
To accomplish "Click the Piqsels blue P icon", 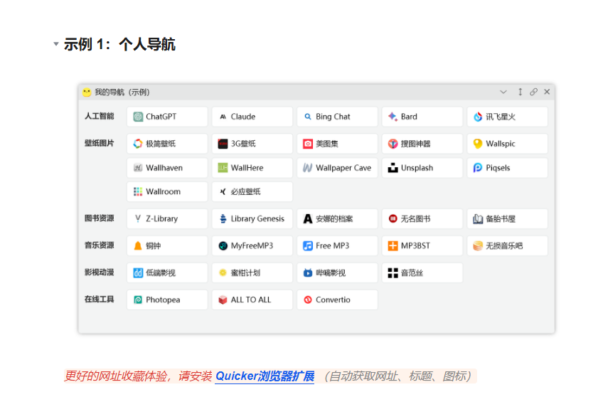I will [x=478, y=168].
